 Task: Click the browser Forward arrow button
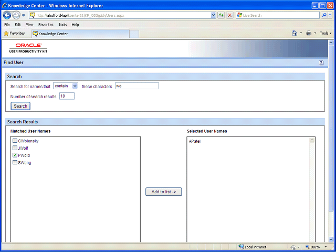[x=16, y=15]
